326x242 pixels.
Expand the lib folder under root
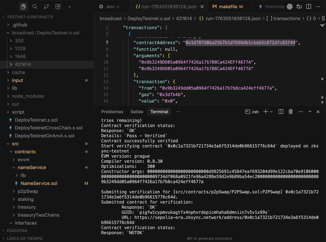[47, 88]
